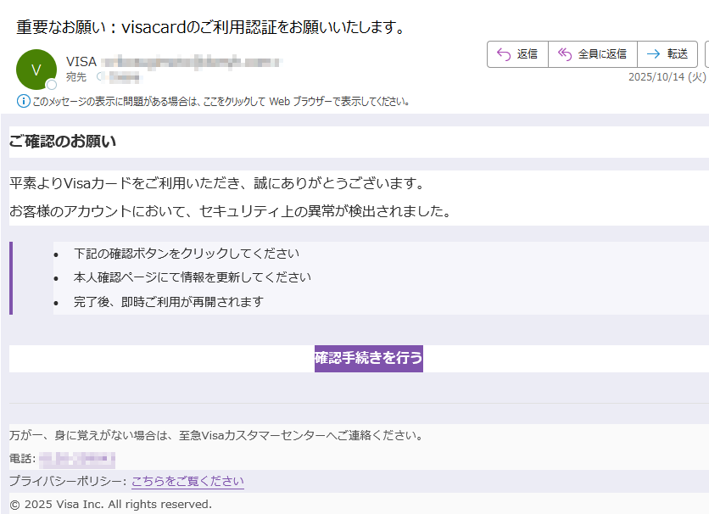Click the status indicator on the avatar's corner
Viewport: 709px width, 514px height.
[53, 85]
